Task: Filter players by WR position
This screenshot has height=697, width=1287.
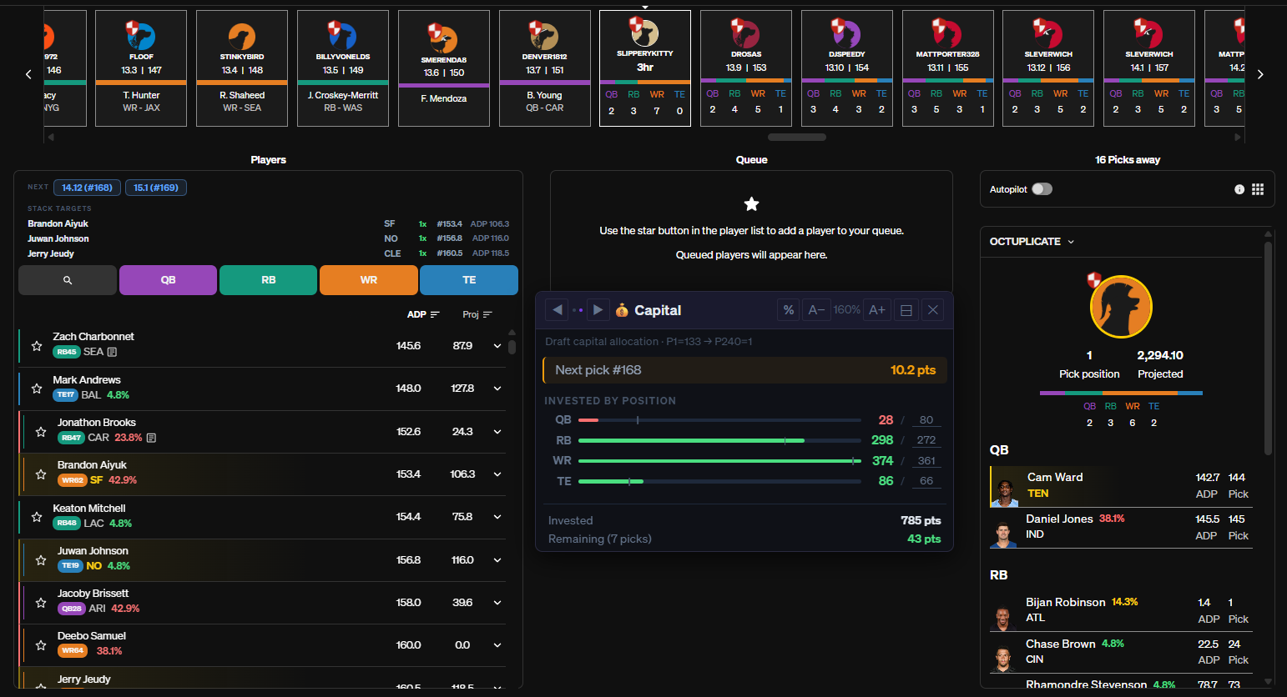Action: 368,280
